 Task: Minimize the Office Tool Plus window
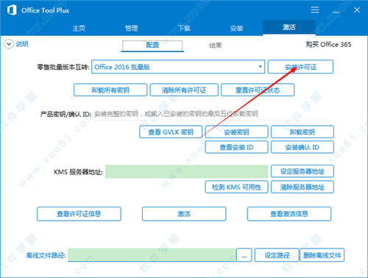point(336,12)
